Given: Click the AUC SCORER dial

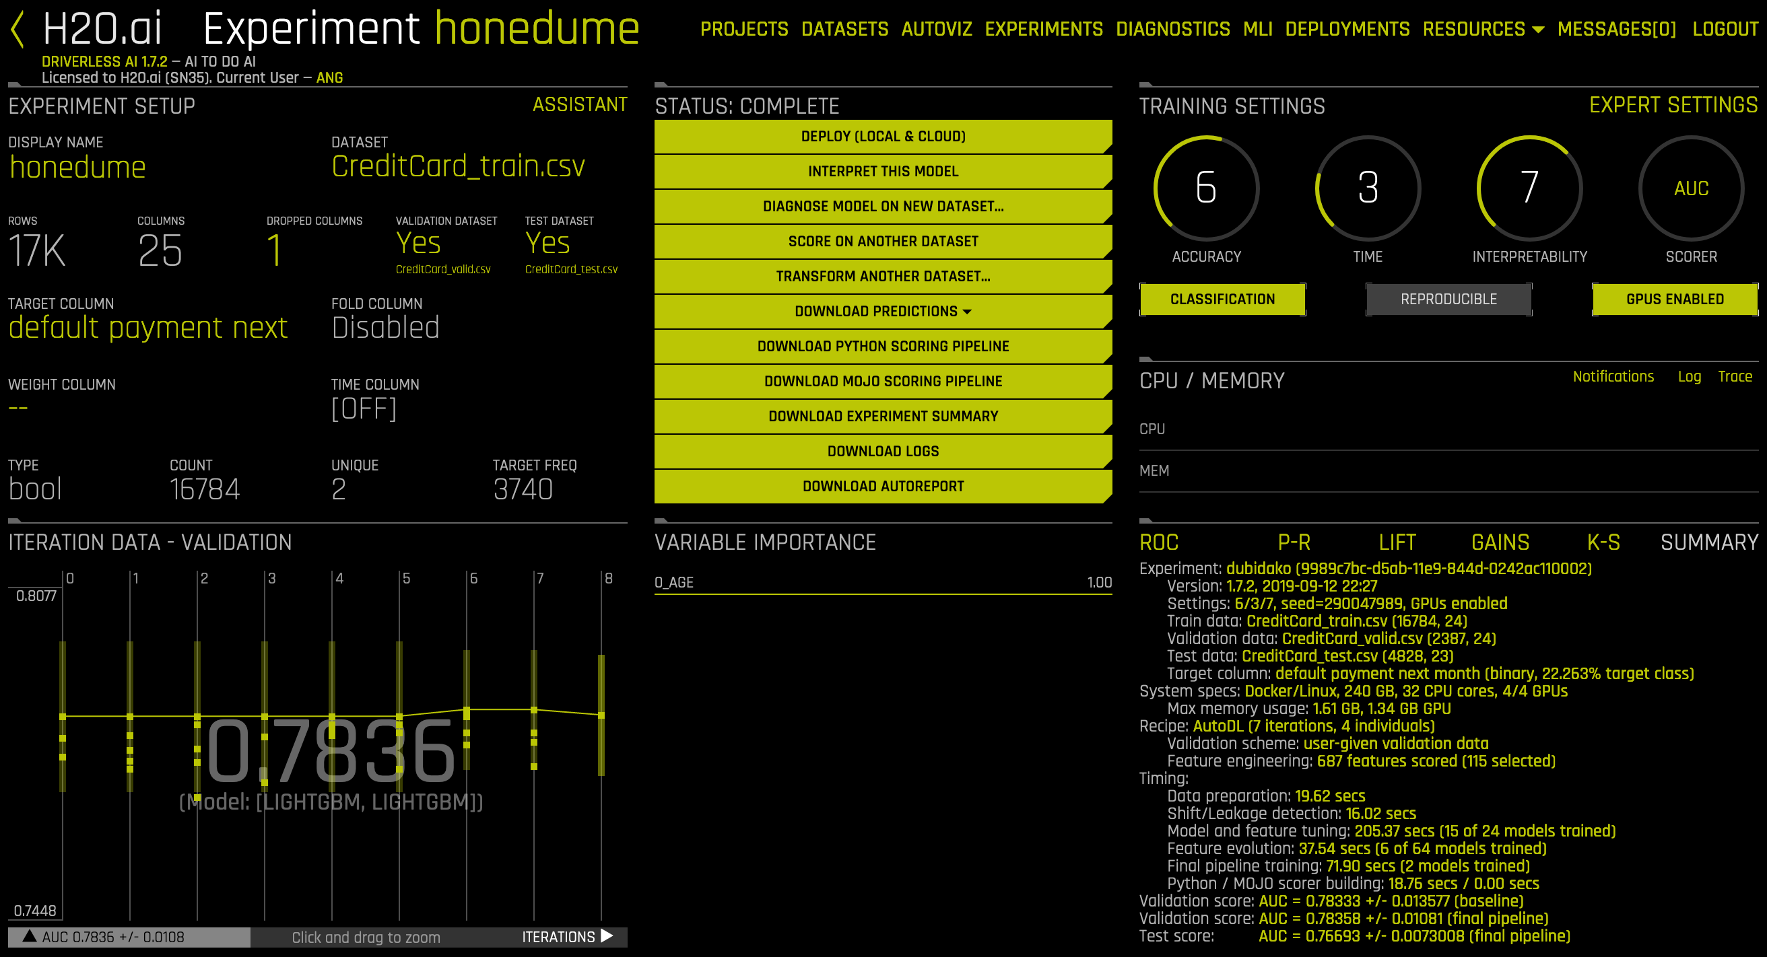Looking at the screenshot, I should (1691, 188).
